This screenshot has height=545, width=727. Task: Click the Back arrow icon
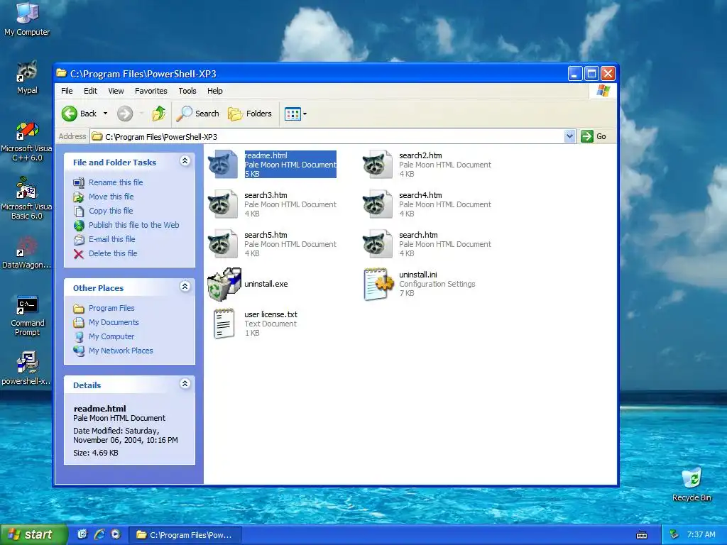[x=70, y=114]
